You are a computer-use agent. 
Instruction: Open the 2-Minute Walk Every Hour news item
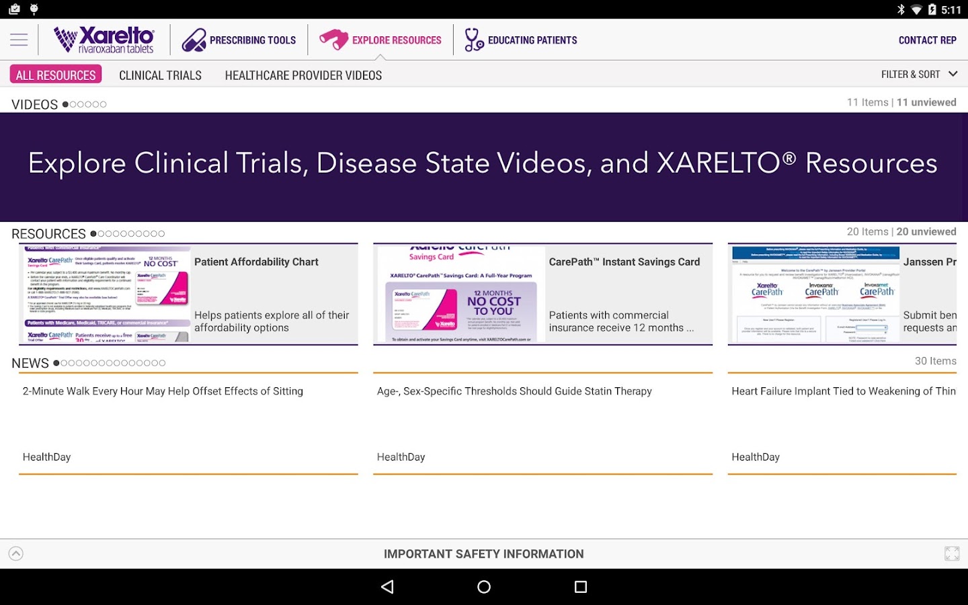(188, 424)
